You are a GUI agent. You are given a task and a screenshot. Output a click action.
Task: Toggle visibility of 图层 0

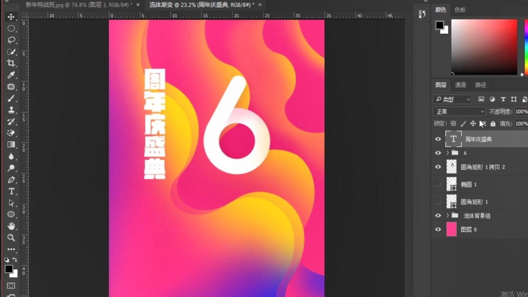(438, 229)
